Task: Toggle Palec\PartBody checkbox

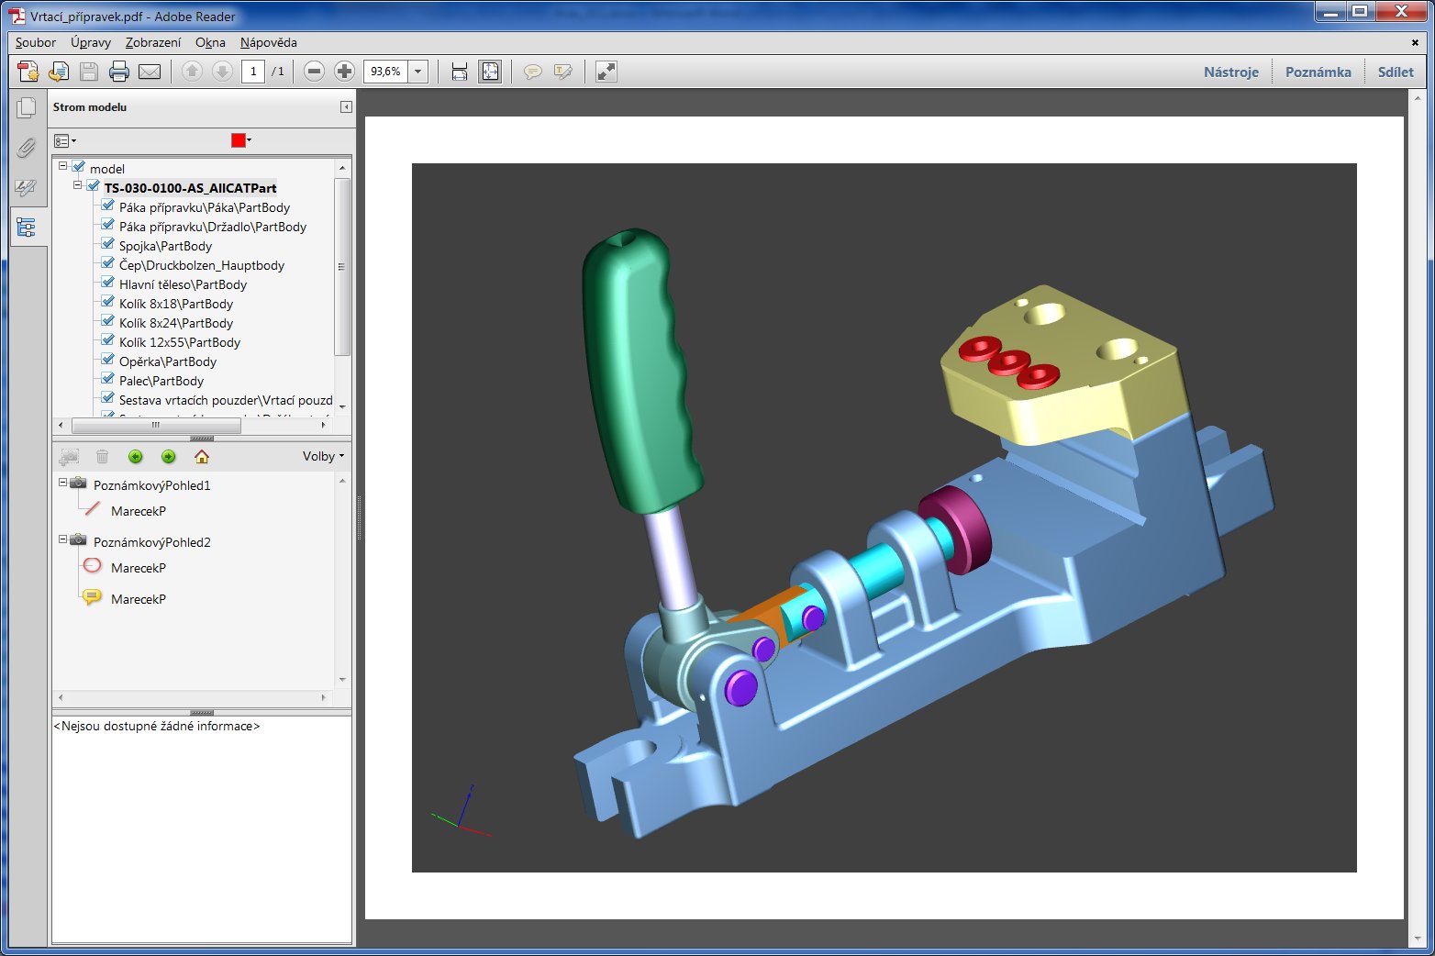Action: tap(108, 380)
